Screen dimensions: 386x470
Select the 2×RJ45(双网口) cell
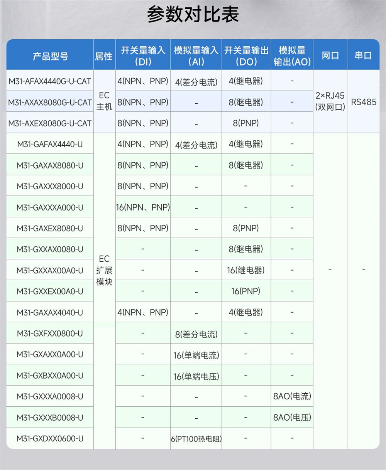tap(330, 101)
